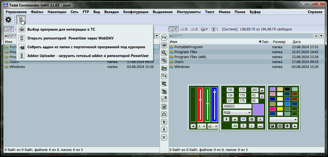This screenshot has width=328, height=157.
Task: Choose the Addon Uploader menu entry
Action: pyautogui.click(x=88, y=56)
